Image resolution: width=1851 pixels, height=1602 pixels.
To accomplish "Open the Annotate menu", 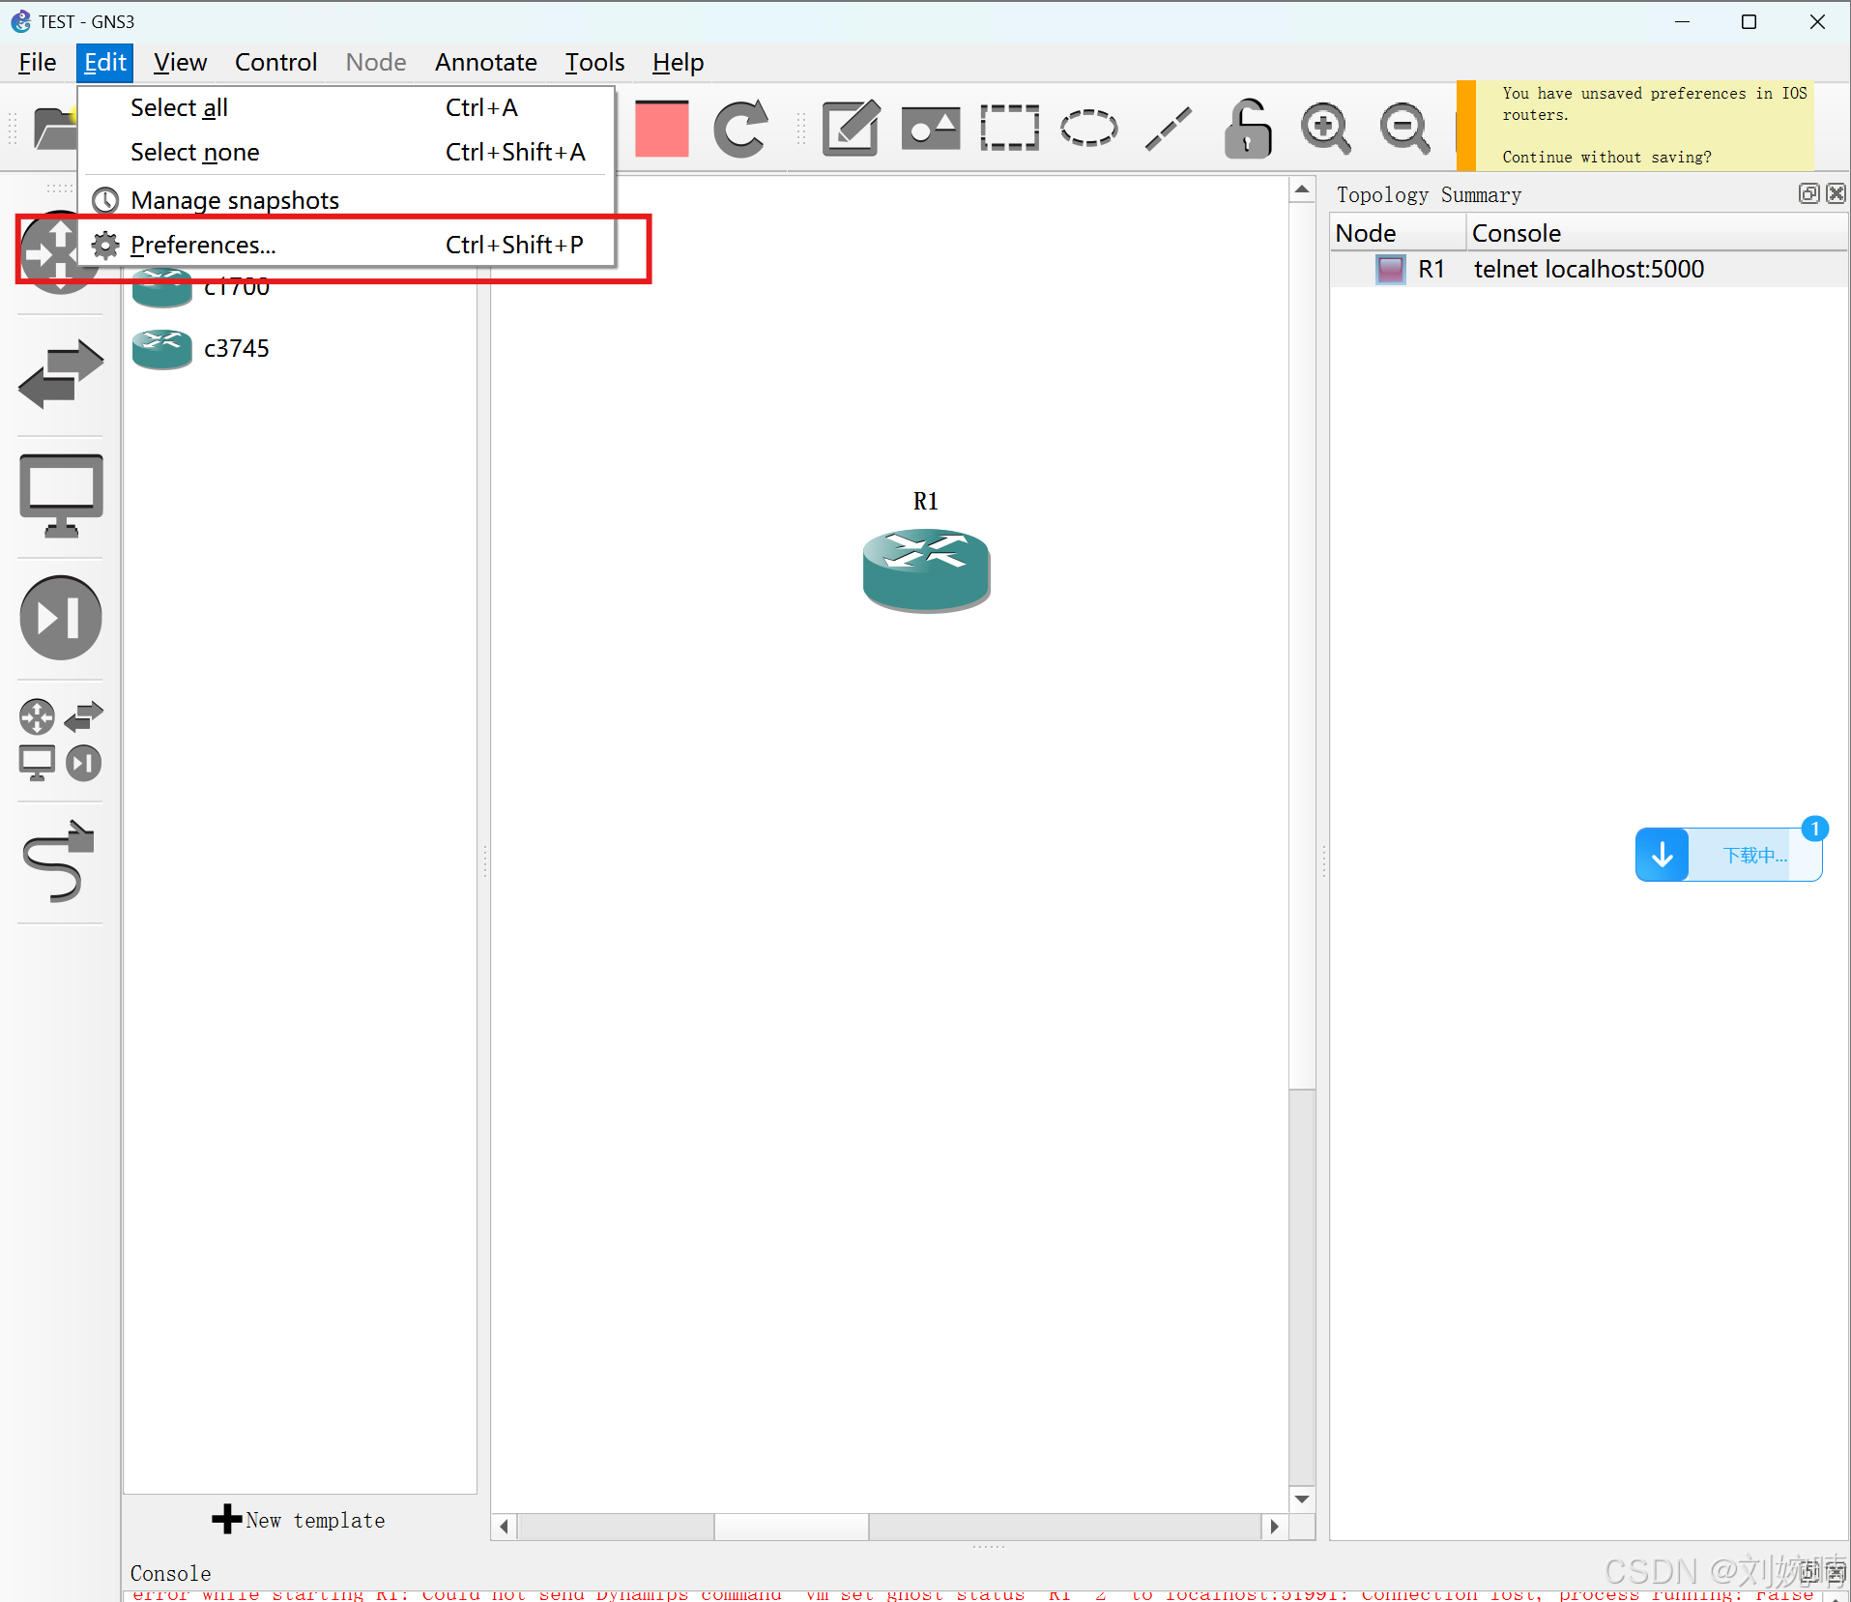I will (x=485, y=63).
